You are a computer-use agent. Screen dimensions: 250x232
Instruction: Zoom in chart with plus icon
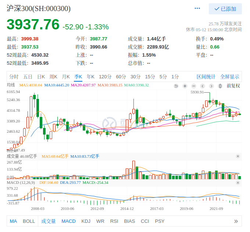point(185,86)
